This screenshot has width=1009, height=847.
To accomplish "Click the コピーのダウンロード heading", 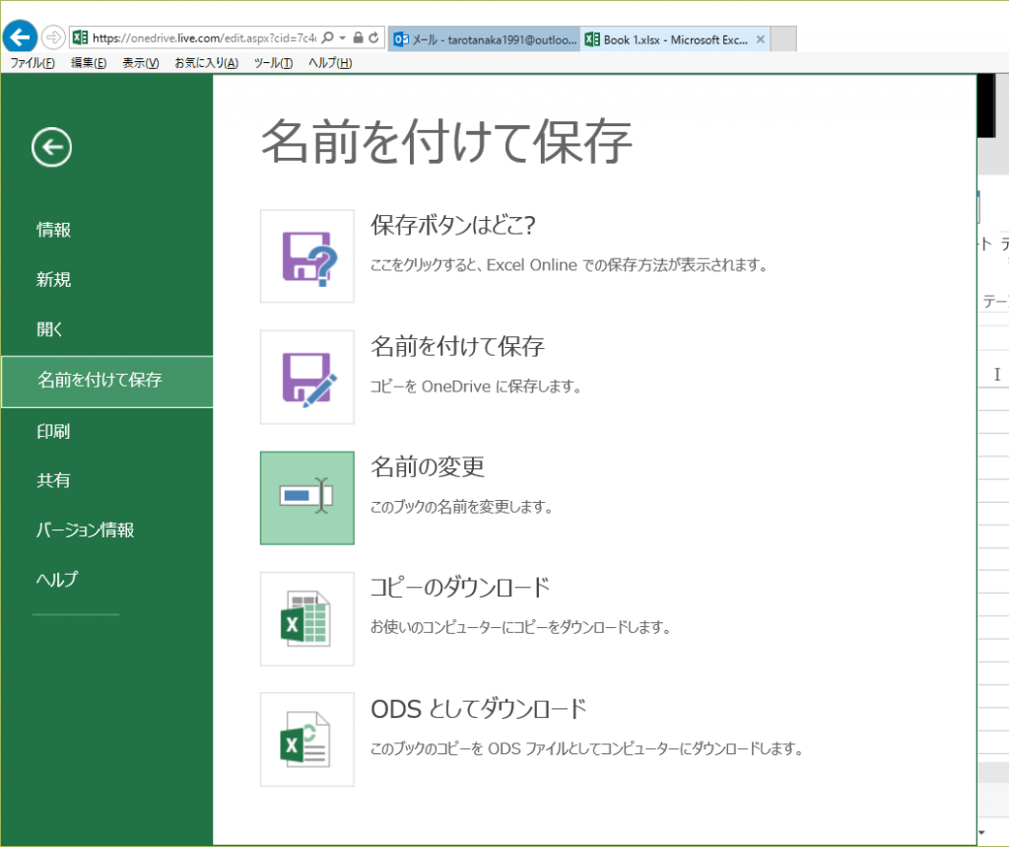I will tap(460, 588).
